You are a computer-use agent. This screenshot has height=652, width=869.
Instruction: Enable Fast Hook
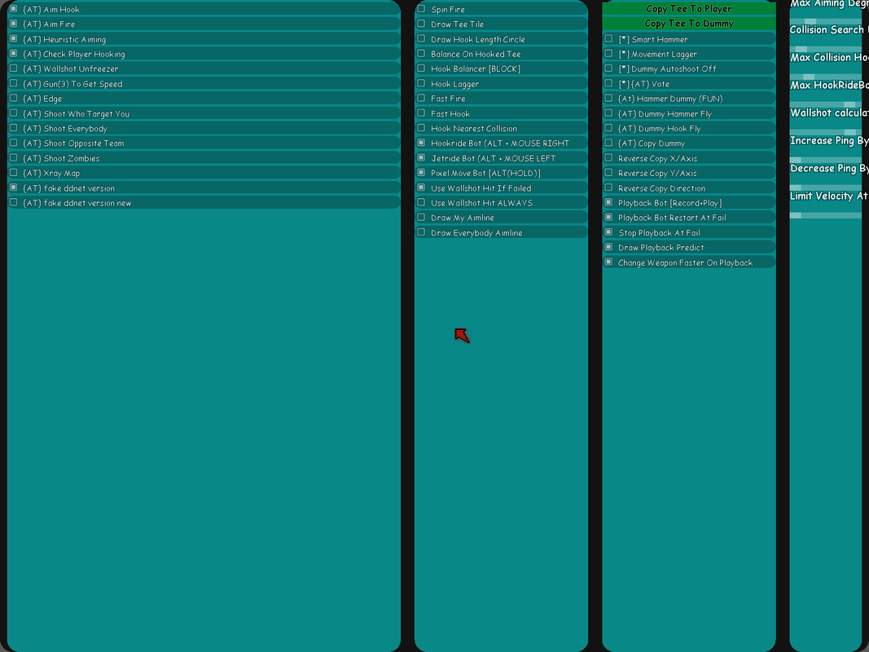pyautogui.click(x=421, y=113)
